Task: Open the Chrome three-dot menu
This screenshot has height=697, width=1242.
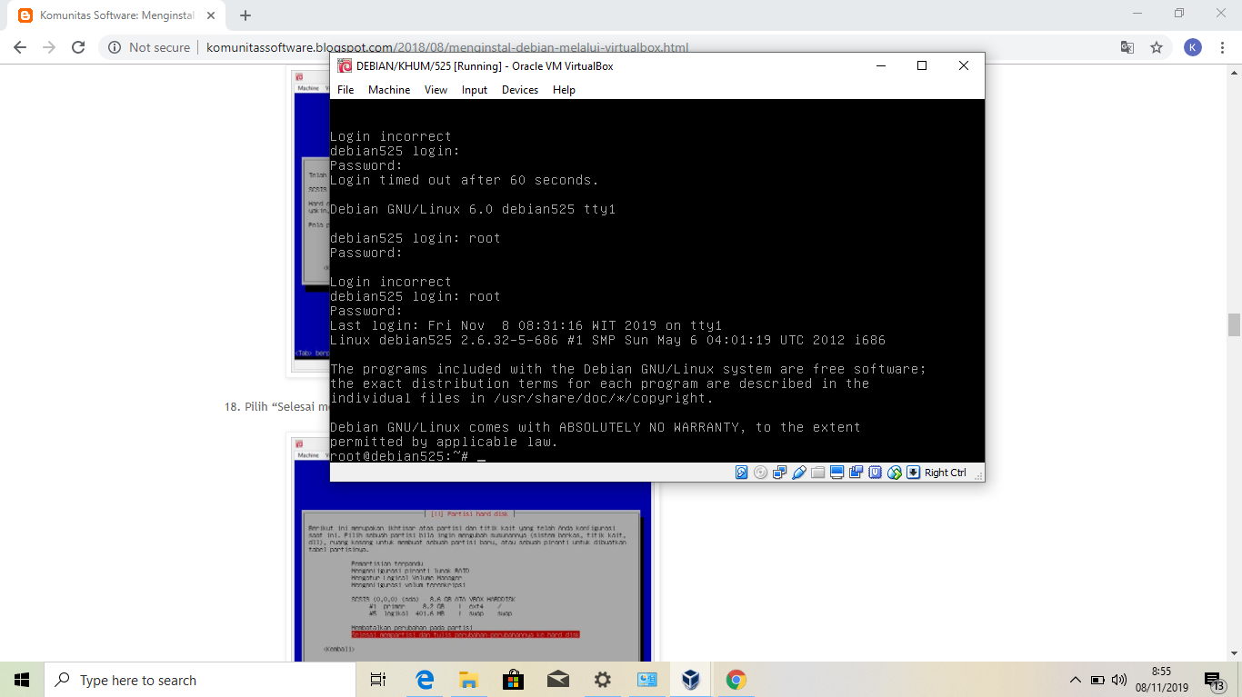Action: coord(1223,47)
